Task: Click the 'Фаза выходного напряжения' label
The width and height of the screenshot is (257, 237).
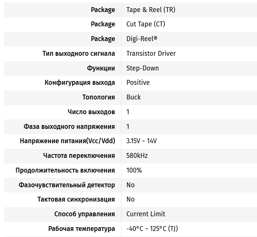Action: [x=69, y=127]
